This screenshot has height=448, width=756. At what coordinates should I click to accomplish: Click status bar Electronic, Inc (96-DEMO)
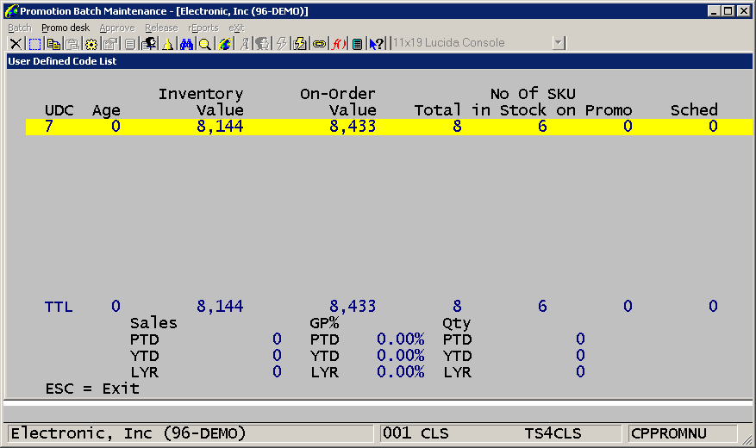[x=128, y=433]
